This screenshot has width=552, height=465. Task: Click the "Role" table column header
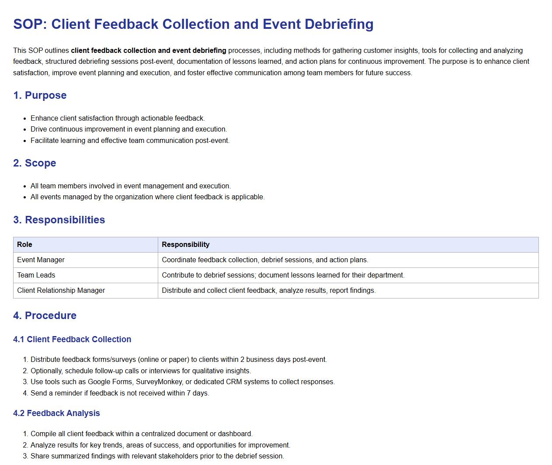pos(24,245)
